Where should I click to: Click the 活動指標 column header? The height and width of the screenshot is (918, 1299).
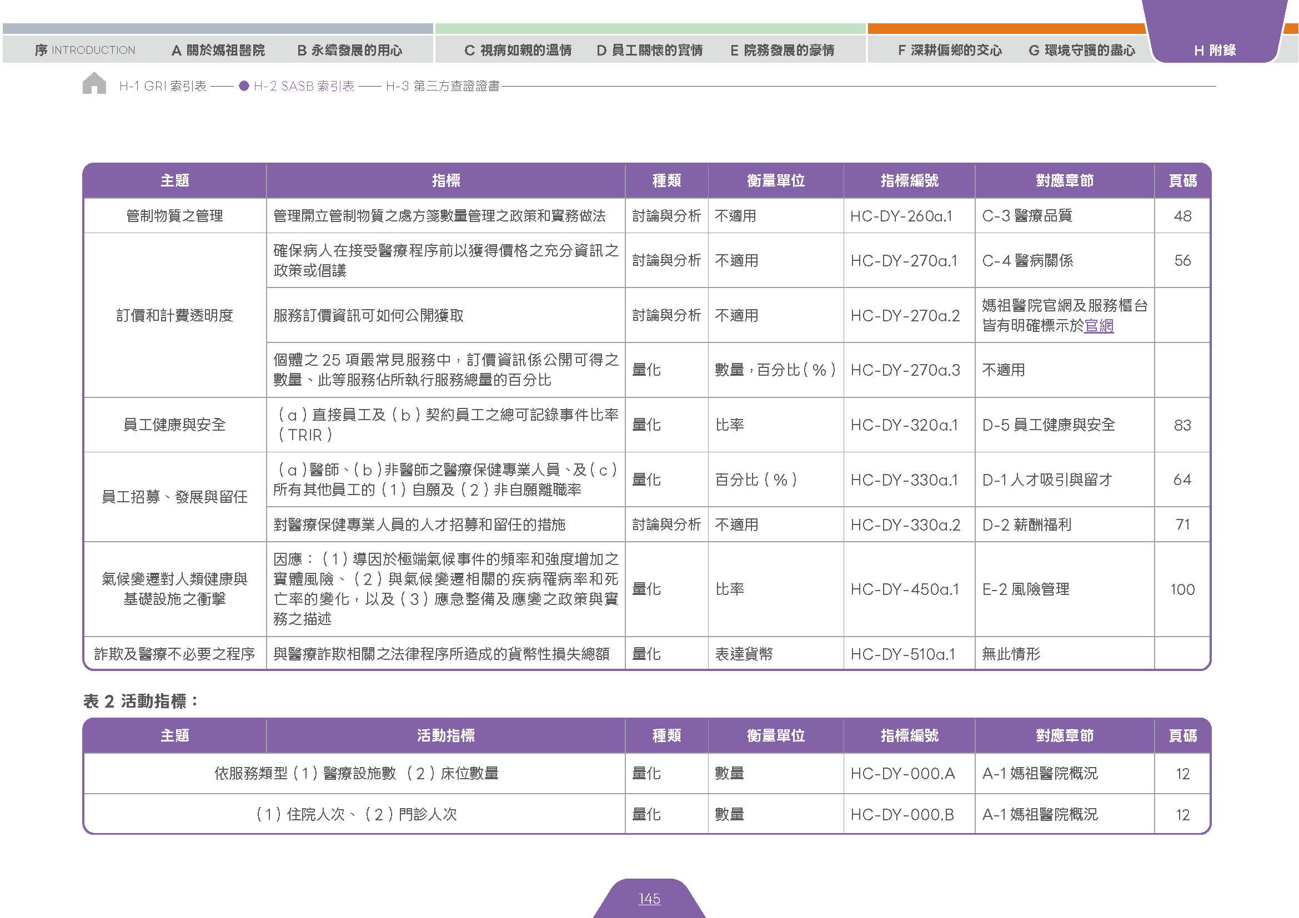coord(446,736)
